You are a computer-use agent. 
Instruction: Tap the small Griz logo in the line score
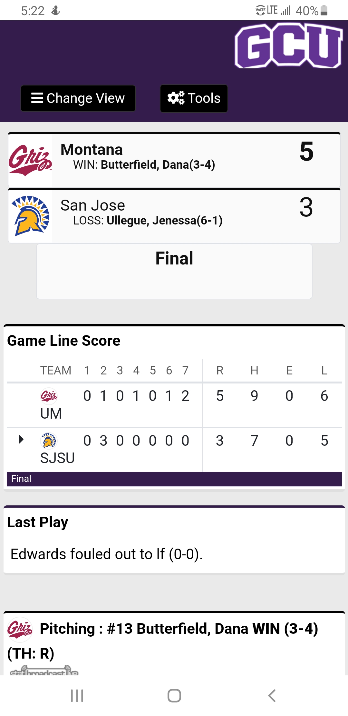49,395
